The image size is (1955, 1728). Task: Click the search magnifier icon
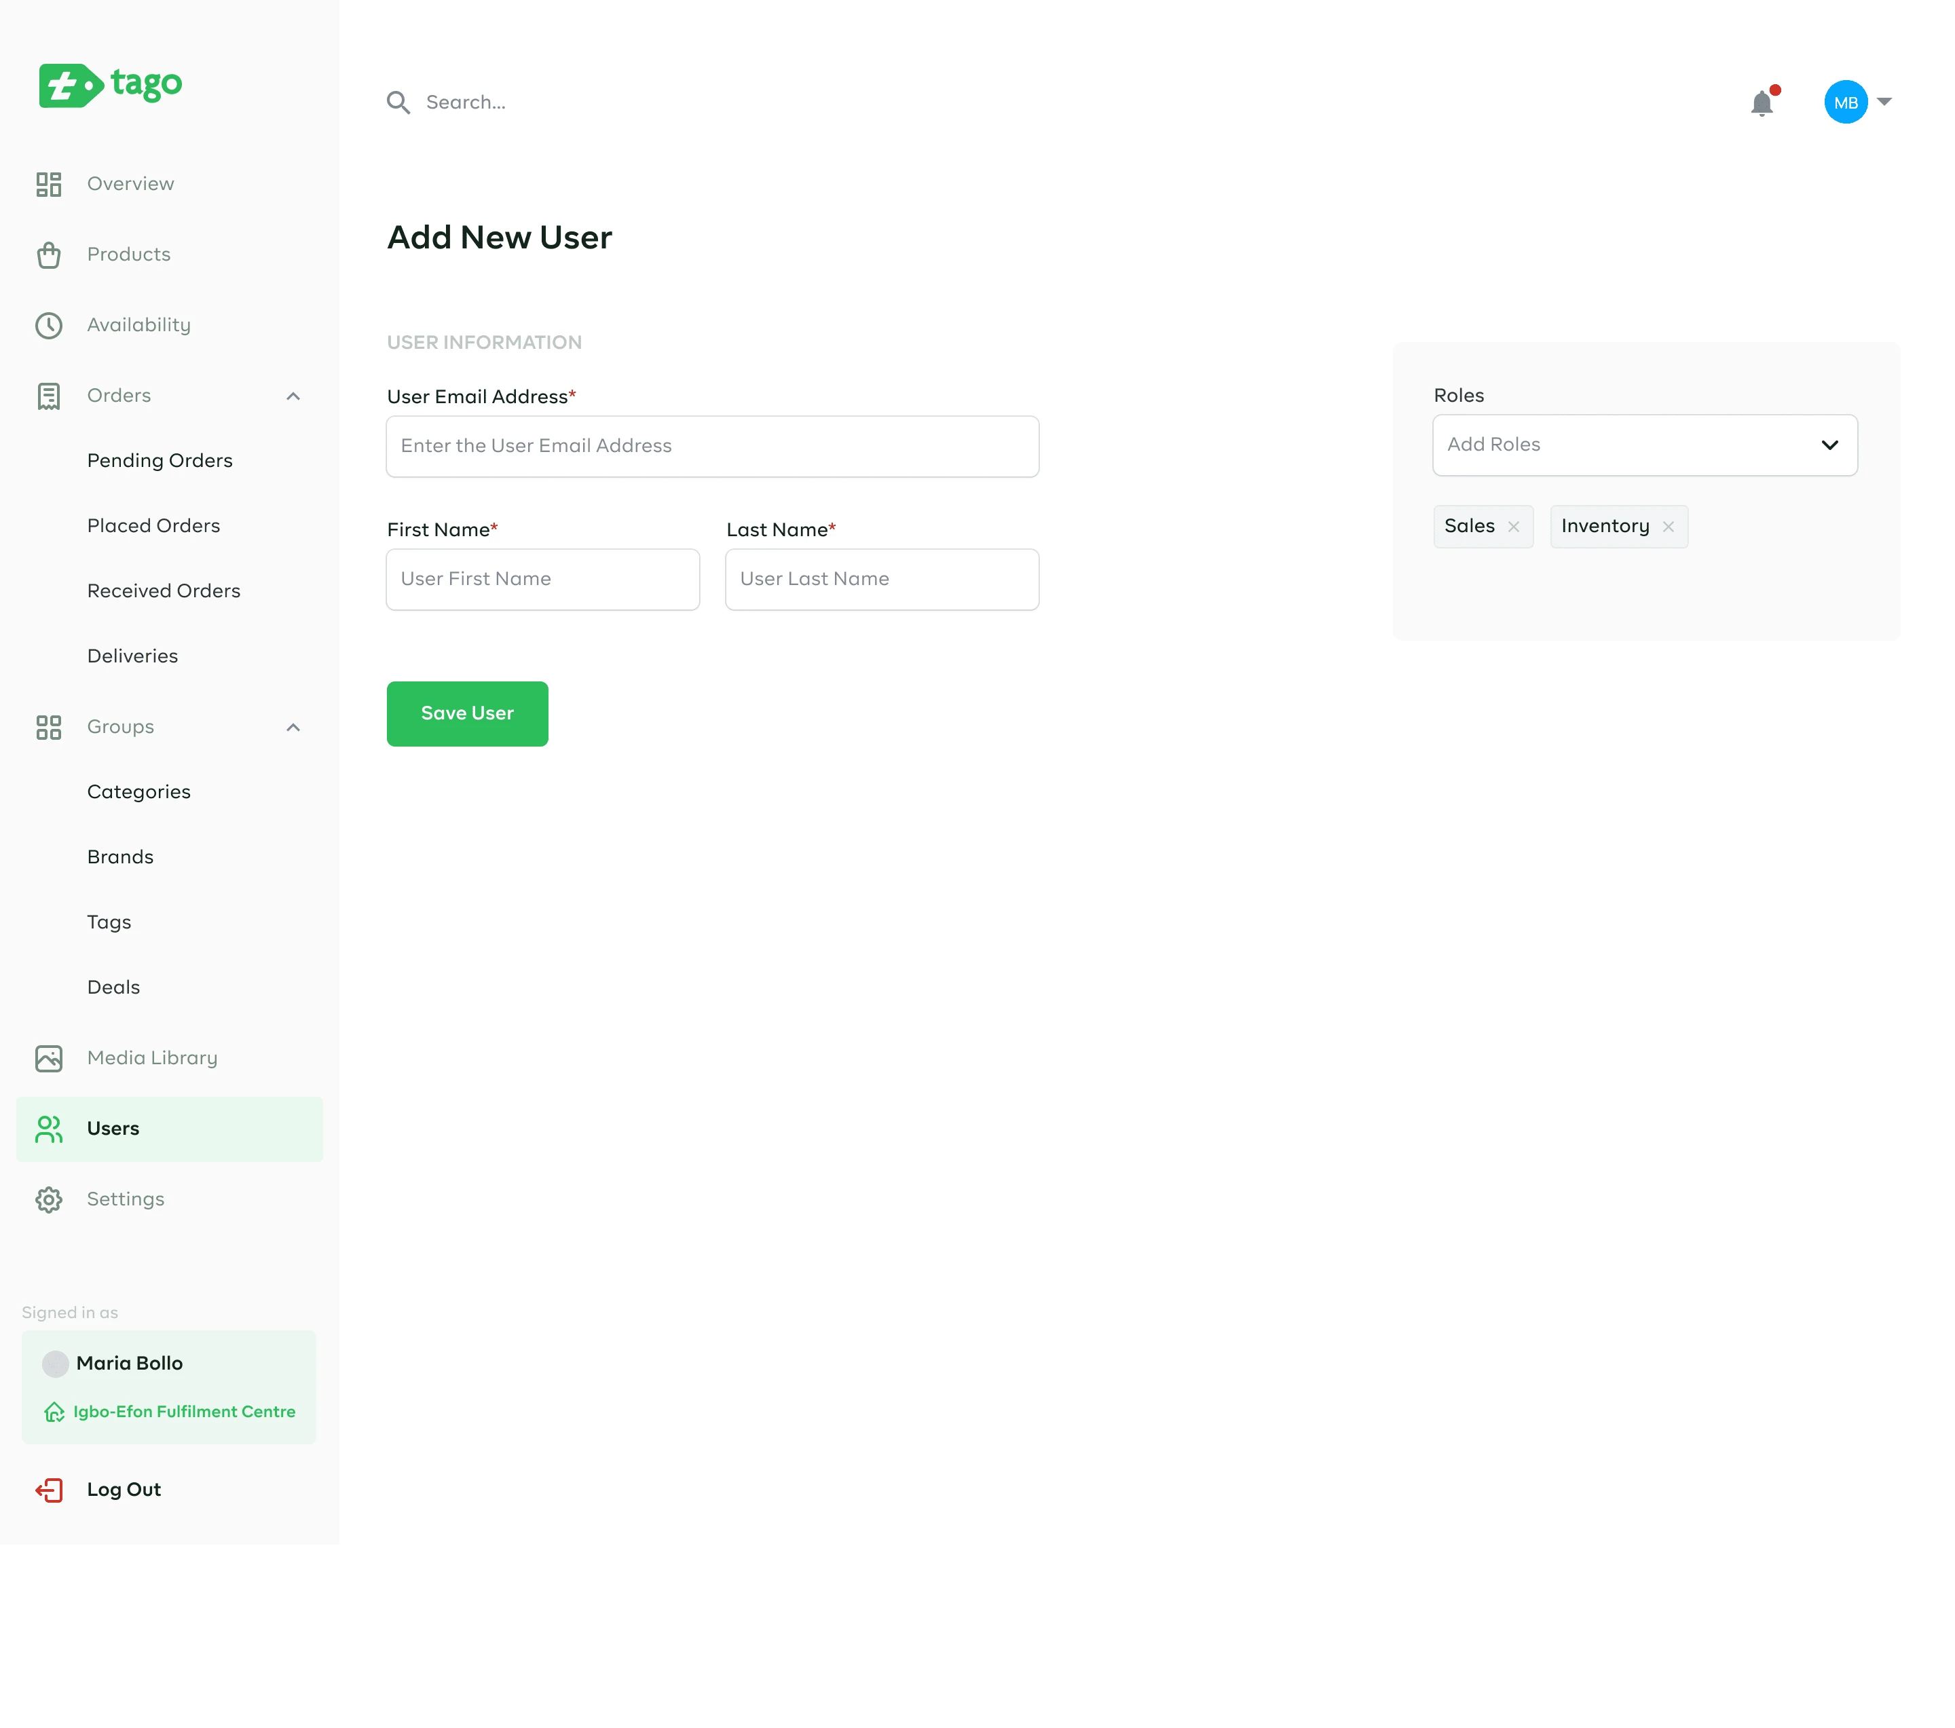coord(398,102)
